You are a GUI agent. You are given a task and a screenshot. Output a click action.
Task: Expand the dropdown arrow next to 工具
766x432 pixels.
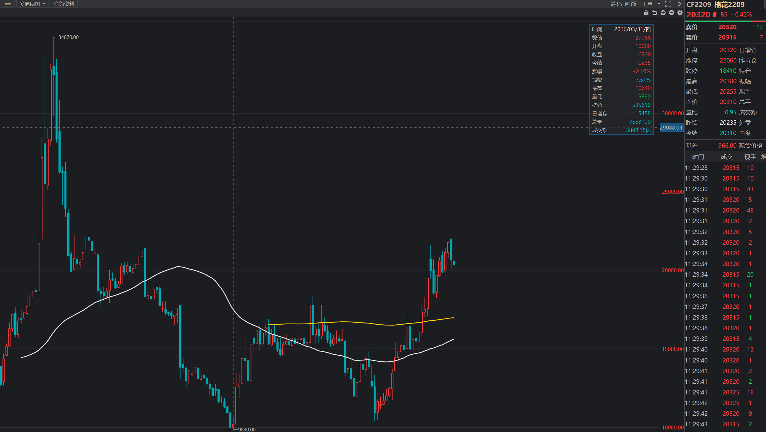[659, 4]
